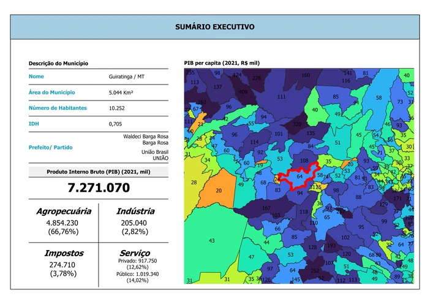Click the (66,76%) percentage

coord(63,232)
